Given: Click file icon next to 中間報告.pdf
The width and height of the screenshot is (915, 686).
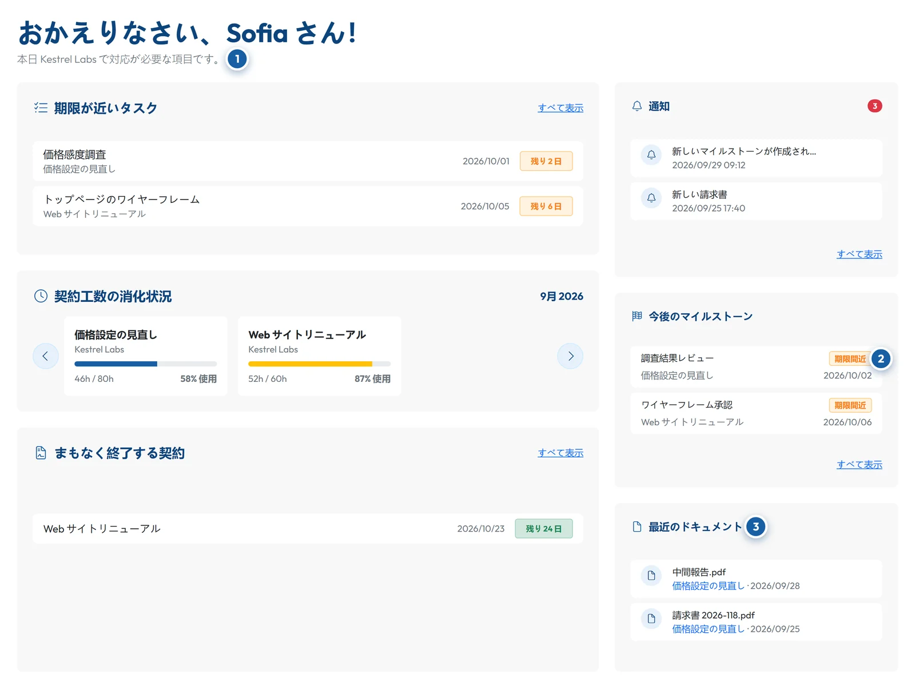Looking at the screenshot, I should coord(651,576).
